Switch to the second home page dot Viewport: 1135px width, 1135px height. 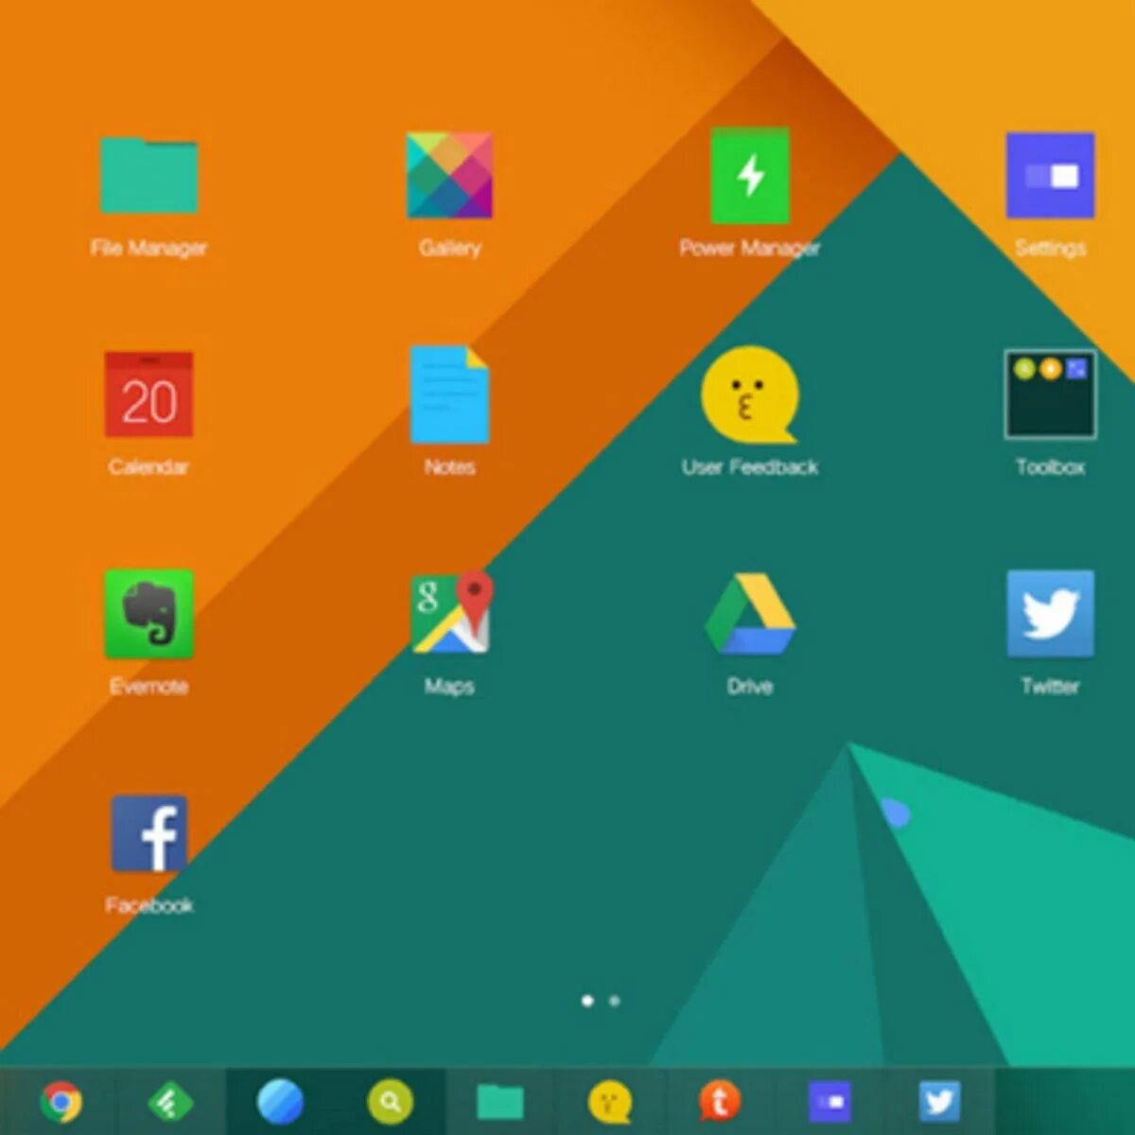pos(615,1000)
